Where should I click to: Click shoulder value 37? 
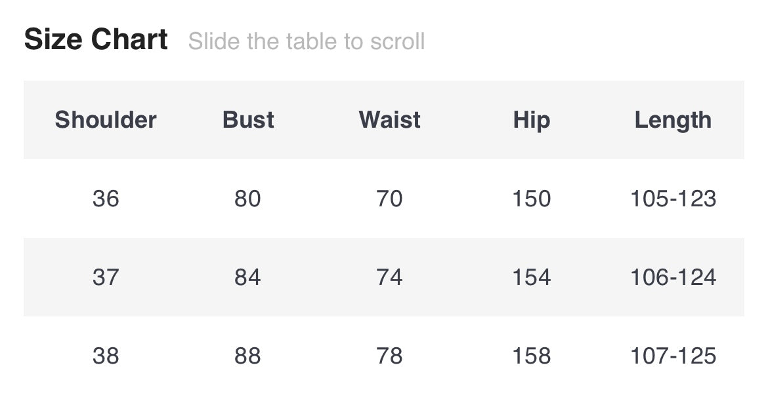(x=106, y=277)
